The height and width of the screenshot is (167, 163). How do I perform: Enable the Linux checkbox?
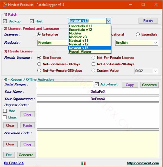tap(5, 117)
